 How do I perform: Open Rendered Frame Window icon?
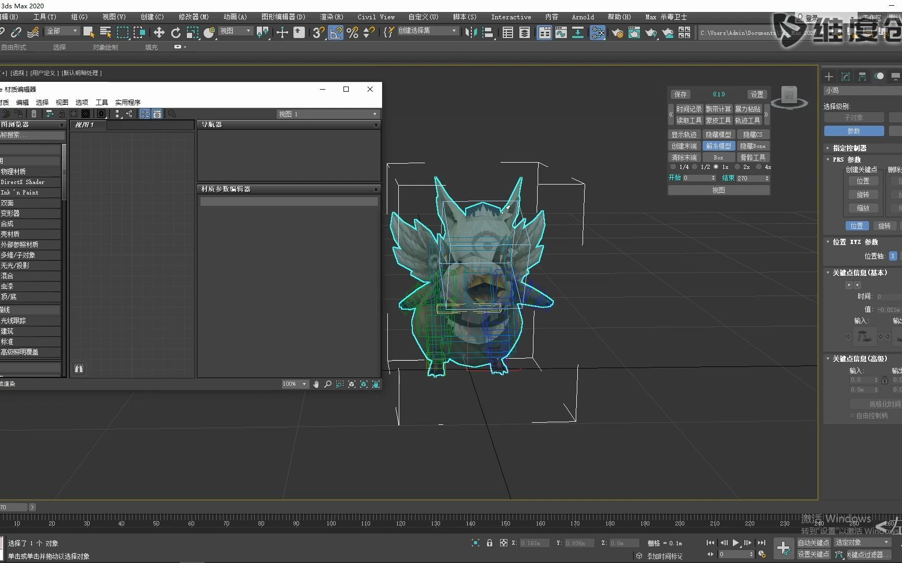coord(634,32)
